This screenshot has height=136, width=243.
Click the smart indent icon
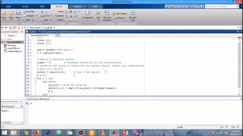tap(66, 20)
